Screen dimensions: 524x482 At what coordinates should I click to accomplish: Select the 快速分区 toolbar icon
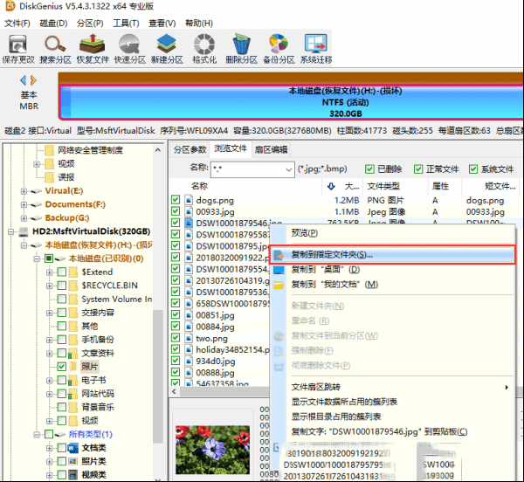point(129,44)
